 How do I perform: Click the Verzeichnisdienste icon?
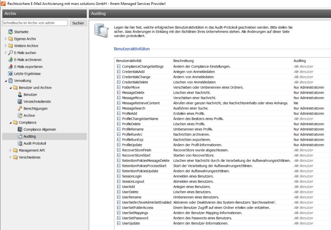coord(20,101)
